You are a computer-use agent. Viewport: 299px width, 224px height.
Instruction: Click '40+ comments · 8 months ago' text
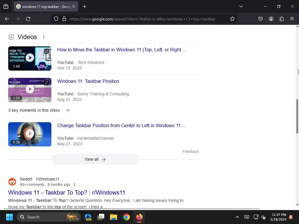45,185
